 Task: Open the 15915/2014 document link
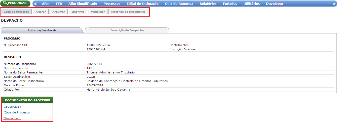click(x=13, y=107)
